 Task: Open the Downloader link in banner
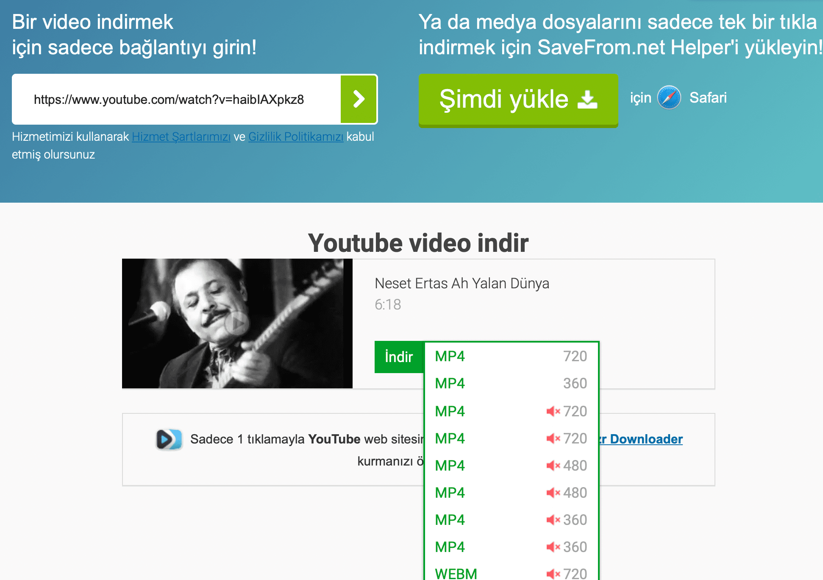click(x=641, y=439)
